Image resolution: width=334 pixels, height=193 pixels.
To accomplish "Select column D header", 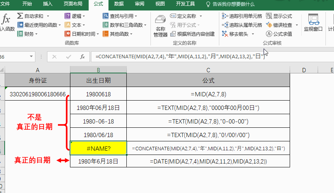I will 304,70.
